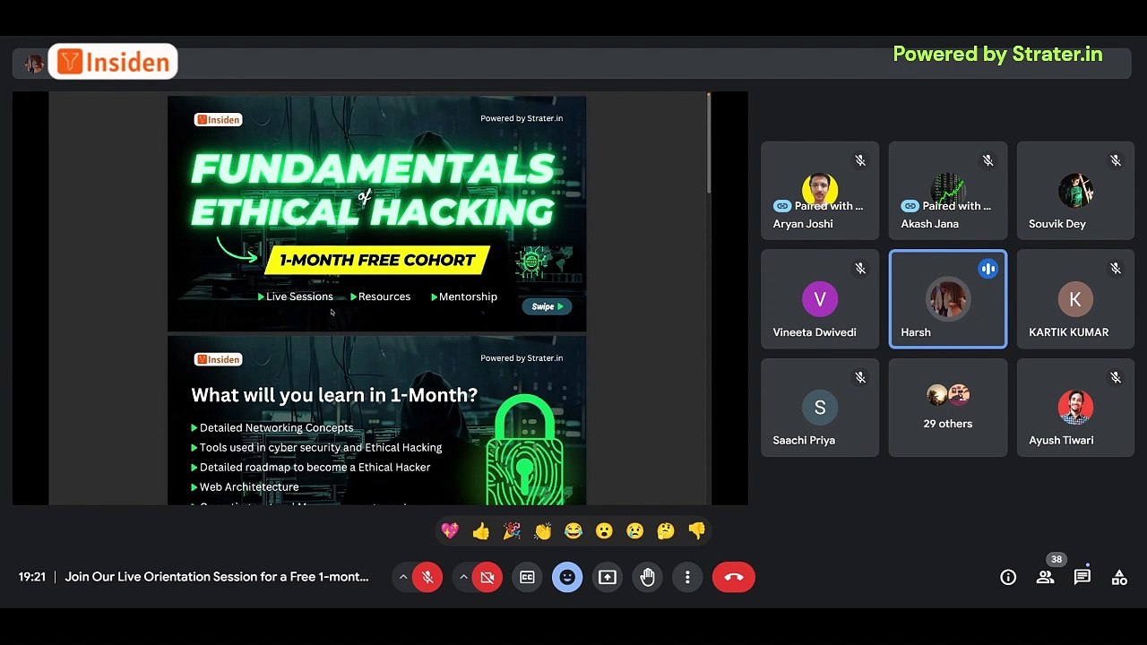Send the surprised face reaction
The image size is (1147, 645).
click(604, 531)
